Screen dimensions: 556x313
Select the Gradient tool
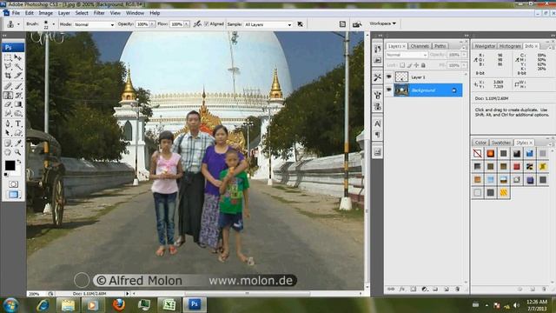click(x=17, y=104)
